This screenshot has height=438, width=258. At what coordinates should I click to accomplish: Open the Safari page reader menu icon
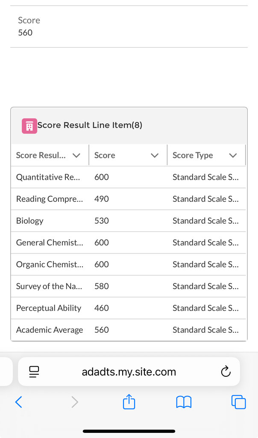click(34, 372)
